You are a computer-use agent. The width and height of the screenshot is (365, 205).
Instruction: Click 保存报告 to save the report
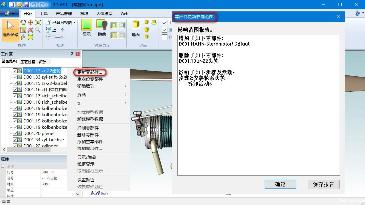[323, 184]
